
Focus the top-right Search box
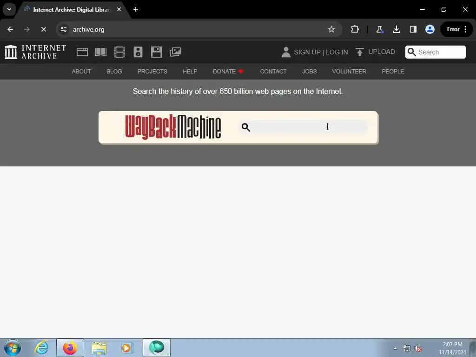click(435, 52)
